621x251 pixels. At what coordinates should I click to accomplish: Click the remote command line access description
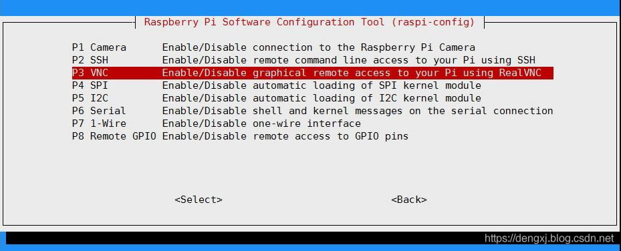coord(349,60)
